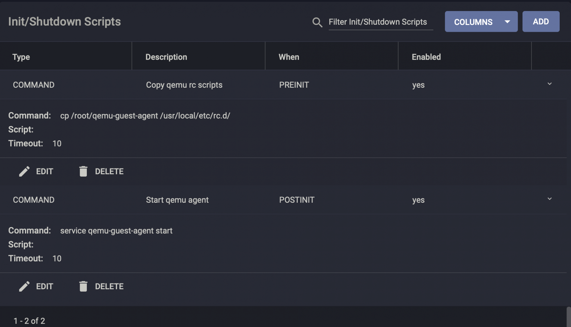Collapse the Copy qemu rc scripts row chevron
This screenshot has height=327, width=571.
tap(549, 84)
